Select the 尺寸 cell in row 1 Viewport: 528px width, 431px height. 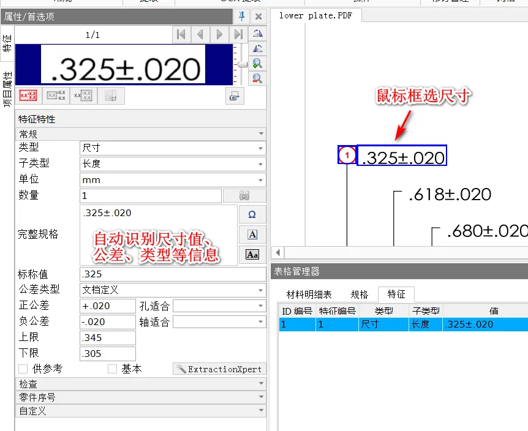pyautogui.click(x=383, y=324)
